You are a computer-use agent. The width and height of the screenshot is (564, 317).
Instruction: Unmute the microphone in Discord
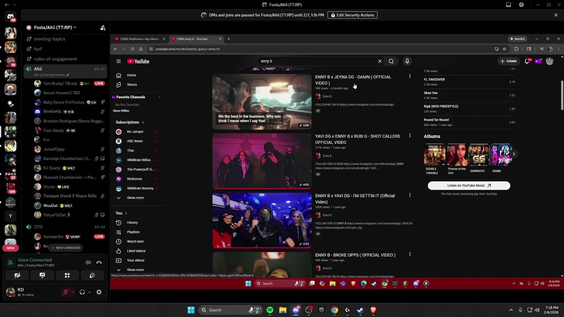65,292
